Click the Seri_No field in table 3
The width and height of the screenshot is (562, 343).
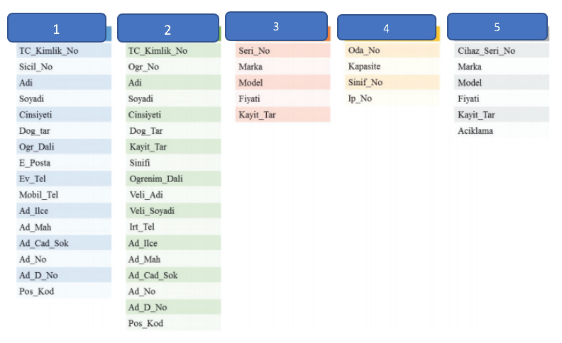(x=282, y=51)
